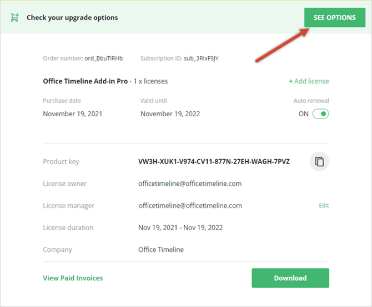Click the Office Timeline Add-in Pro title
The image size is (372, 307).
(x=84, y=81)
